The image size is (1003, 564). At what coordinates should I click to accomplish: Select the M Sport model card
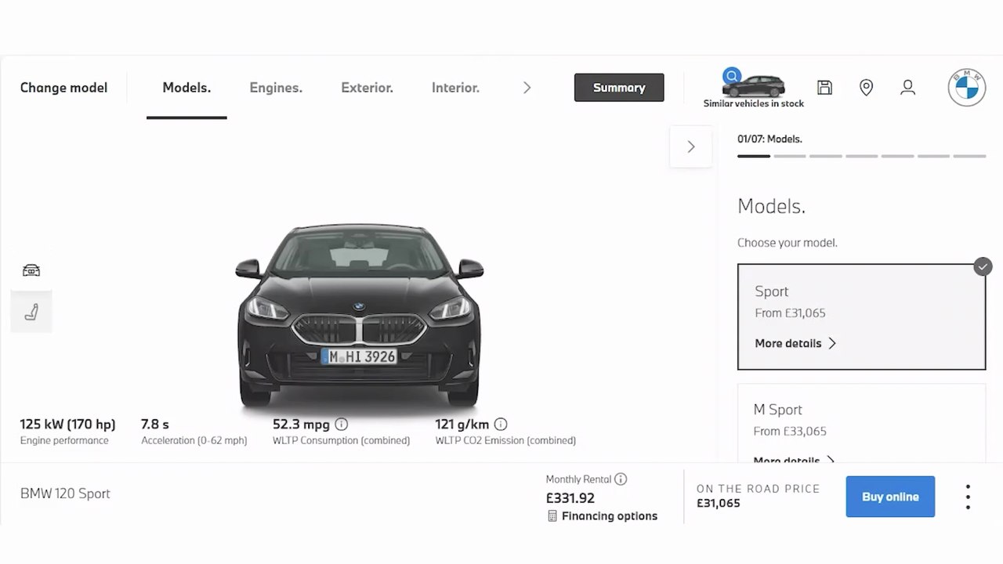(861, 423)
